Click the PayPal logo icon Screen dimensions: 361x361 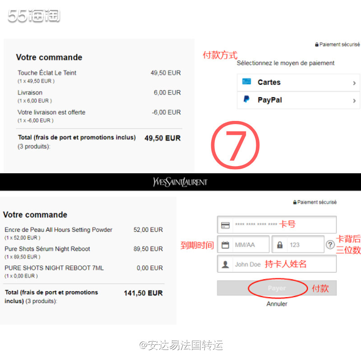[246, 99]
